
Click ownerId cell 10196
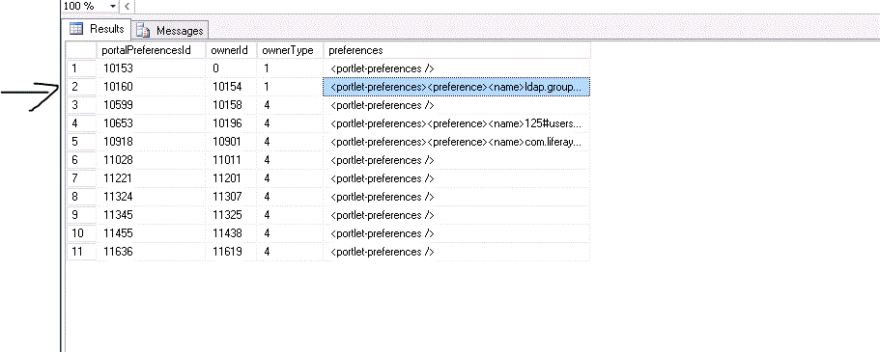tap(232, 123)
